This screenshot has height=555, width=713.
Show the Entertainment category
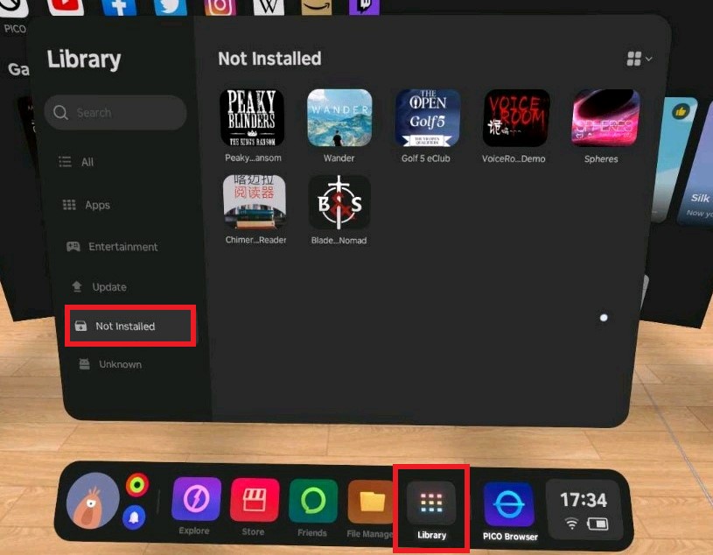coord(122,247)
